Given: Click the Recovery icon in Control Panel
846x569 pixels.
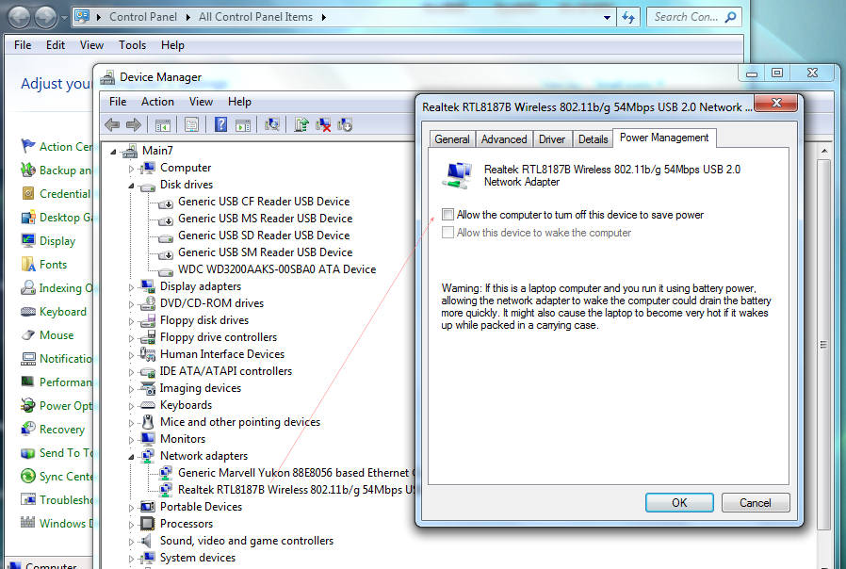Looking at the screenshot, I should coord(28,430).
